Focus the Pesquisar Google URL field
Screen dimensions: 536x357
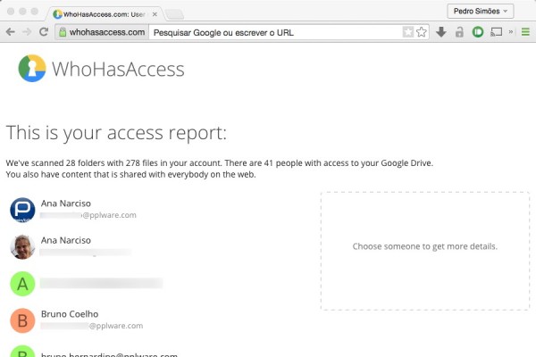[x=275, y=32]
